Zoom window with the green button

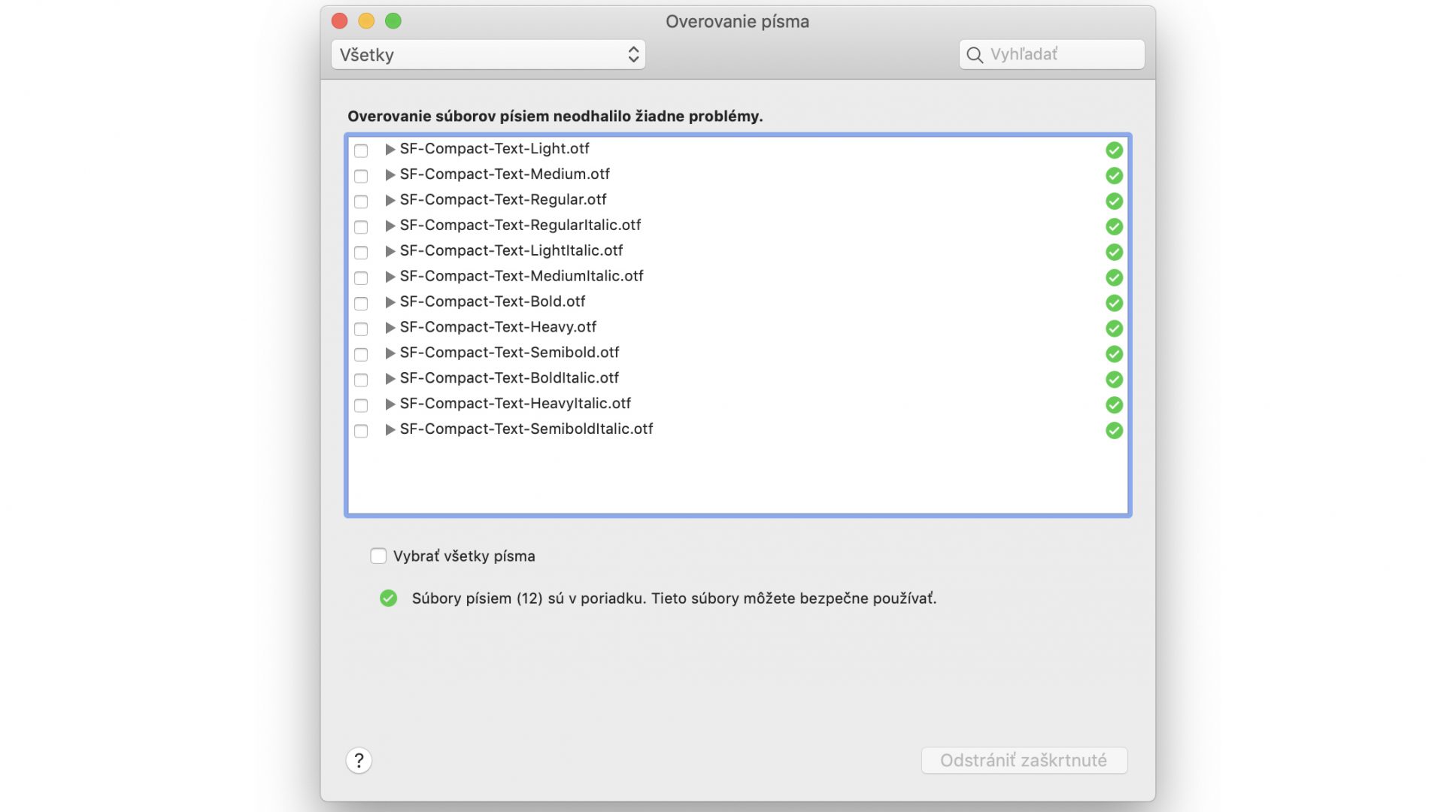coord(393,21)
